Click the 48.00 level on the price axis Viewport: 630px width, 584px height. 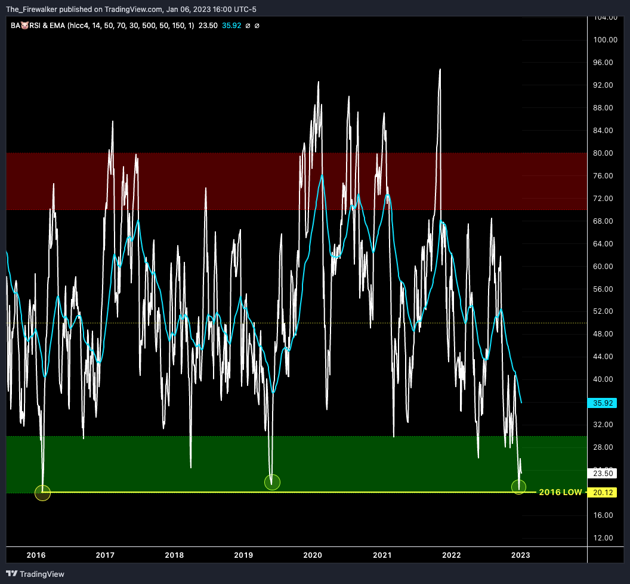(x=603, y=334)
